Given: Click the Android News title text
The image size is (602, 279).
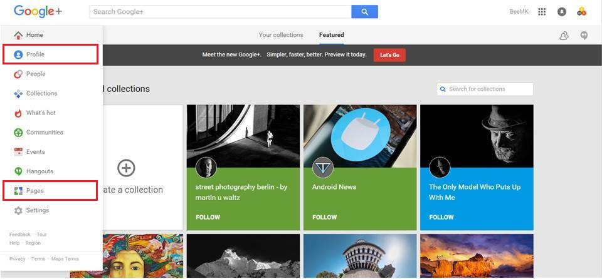Looking at the screenshot, I should pyautogui.click(x=334, y=187).
